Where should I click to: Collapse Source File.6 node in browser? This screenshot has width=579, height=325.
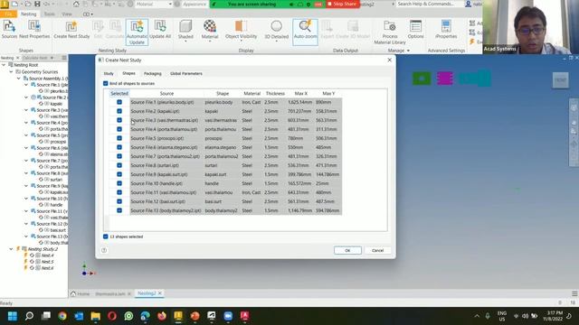pos(26,148)
